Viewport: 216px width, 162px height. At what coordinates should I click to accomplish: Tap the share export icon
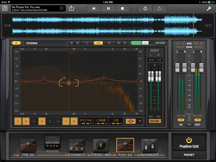point(71,8)
